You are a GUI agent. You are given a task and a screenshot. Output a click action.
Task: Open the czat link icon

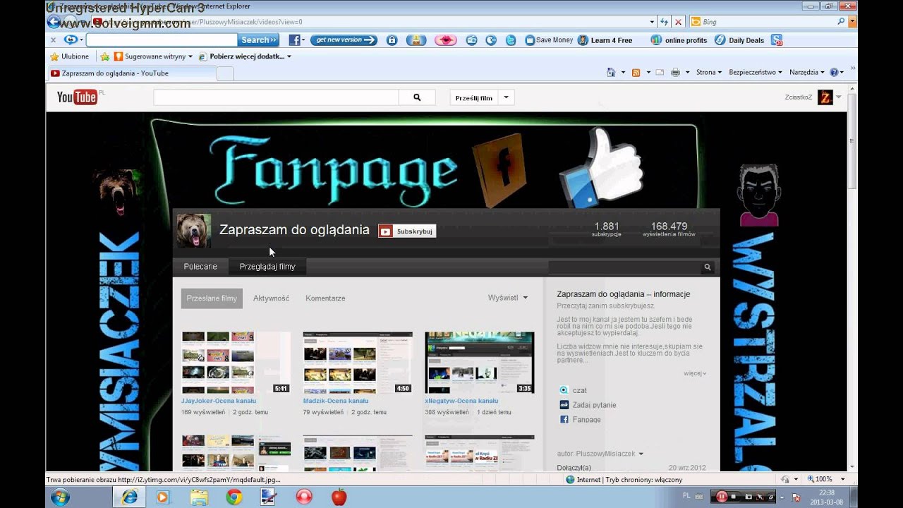tap(564, 390)
